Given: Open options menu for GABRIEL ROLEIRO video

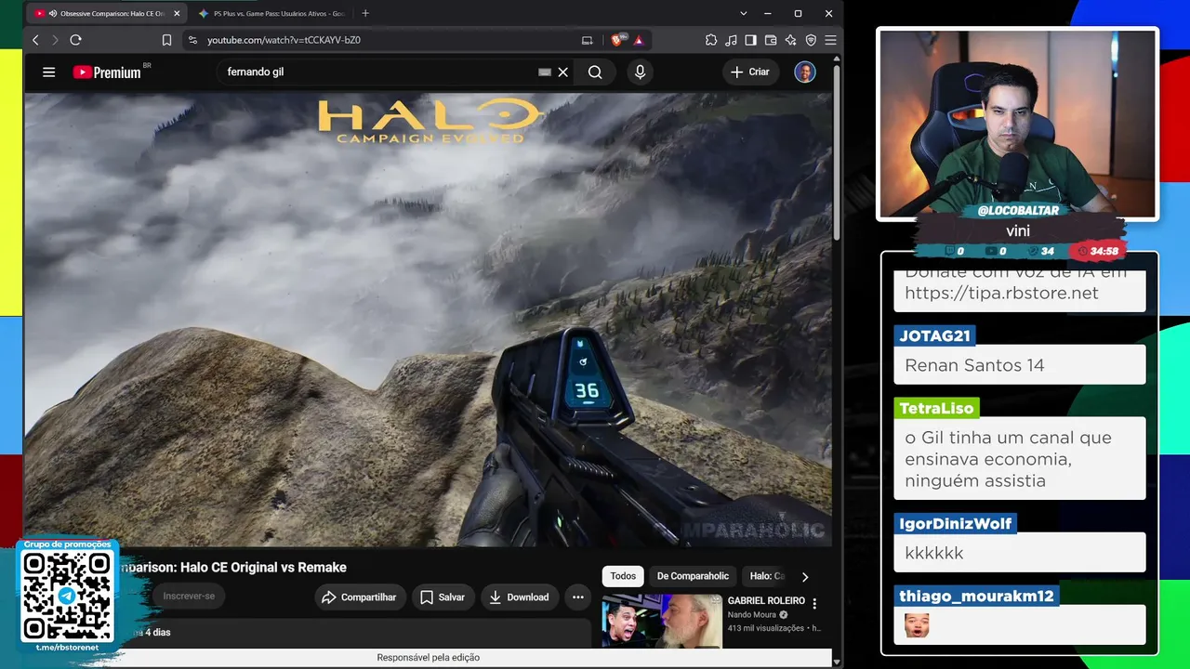Looking at the screenshot, I should pos(814,604).
